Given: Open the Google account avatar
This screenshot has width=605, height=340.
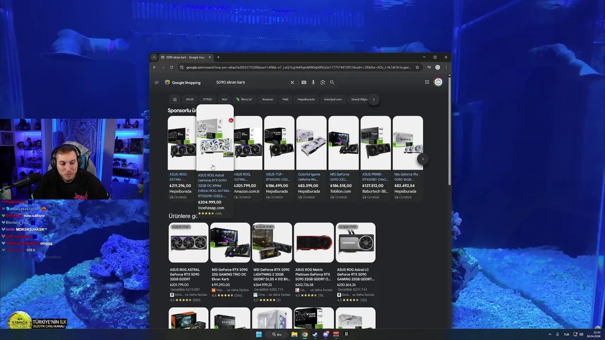Looking at the screenshot, I should tap(438, 82).
